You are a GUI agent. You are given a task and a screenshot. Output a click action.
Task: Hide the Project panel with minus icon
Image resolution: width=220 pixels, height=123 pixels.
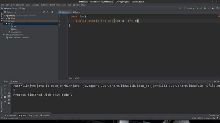tap(56, 12)
